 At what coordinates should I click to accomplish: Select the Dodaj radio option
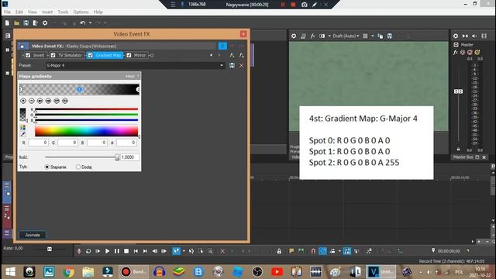[77, 167]
